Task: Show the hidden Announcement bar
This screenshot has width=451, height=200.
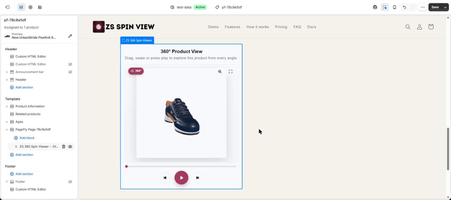Action: 70,72
